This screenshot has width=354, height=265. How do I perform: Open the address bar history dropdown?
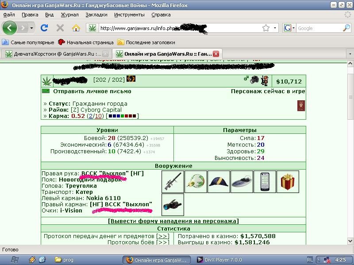(275, 28)
